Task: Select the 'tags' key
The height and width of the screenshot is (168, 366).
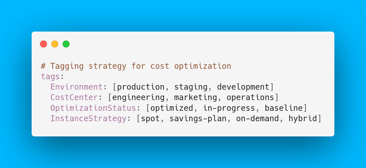Action: click(x=50, y=76)
